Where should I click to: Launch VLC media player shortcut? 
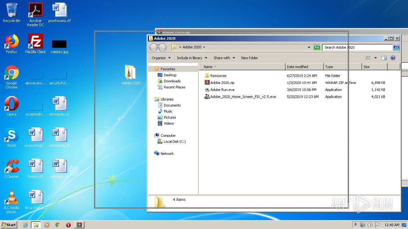click(11, 202)
